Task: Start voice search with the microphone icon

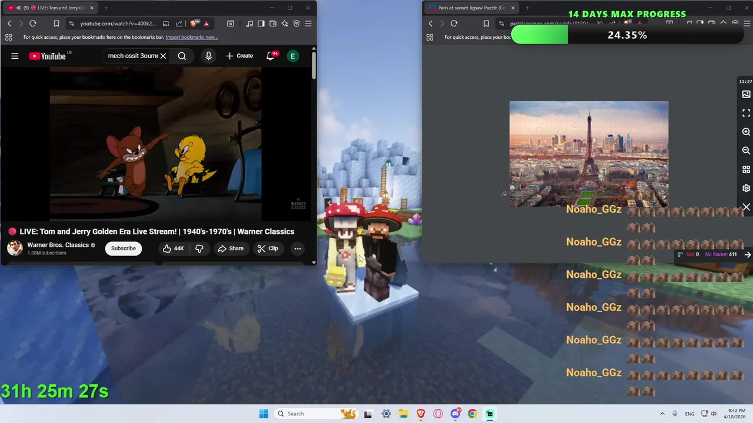Action: click(208, 56)
